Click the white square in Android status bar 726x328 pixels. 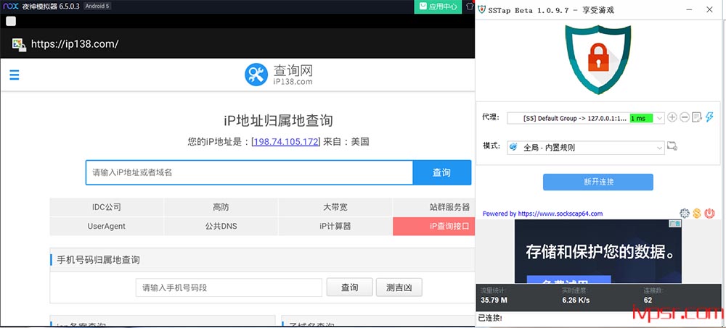click(x=11, y=21)
